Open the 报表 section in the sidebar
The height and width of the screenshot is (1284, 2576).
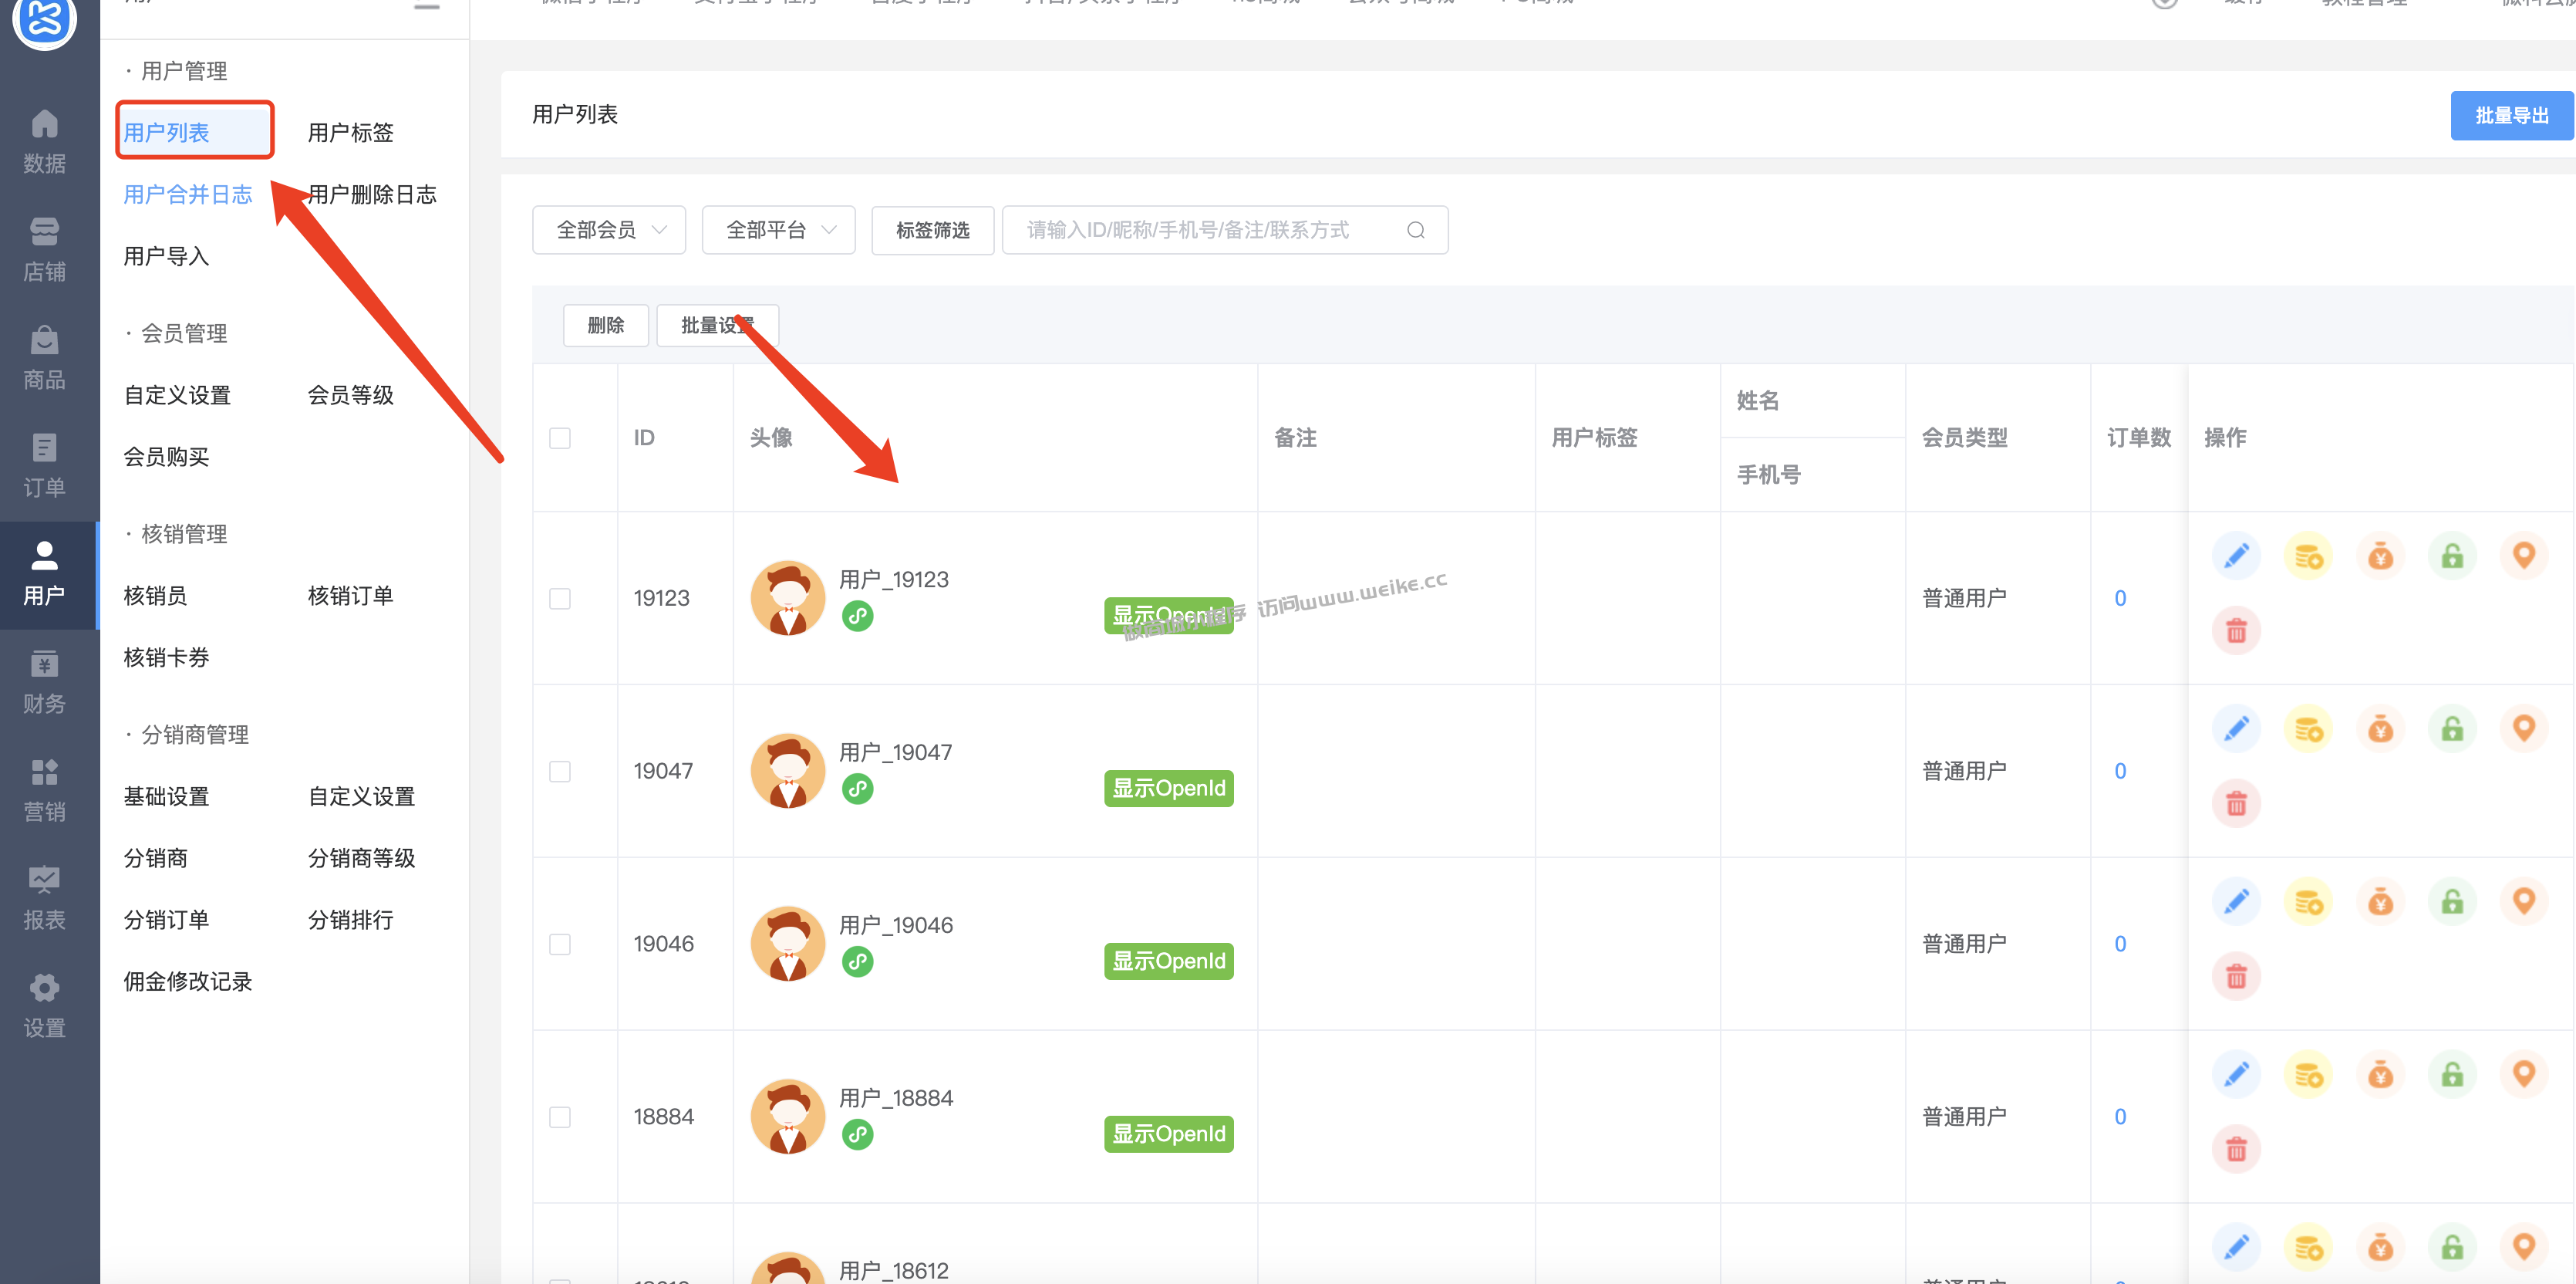[x=45, y=897]
